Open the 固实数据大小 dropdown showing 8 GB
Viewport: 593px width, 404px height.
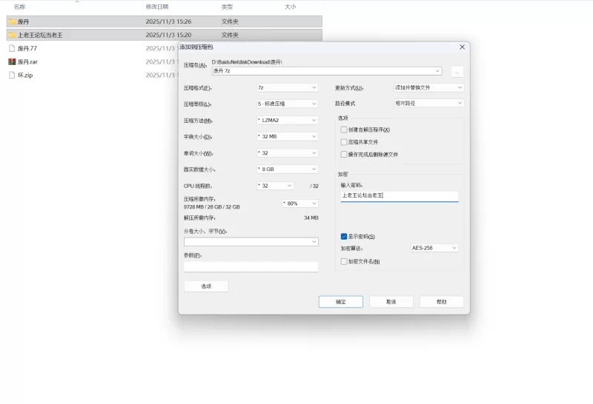tap(288, 169)
